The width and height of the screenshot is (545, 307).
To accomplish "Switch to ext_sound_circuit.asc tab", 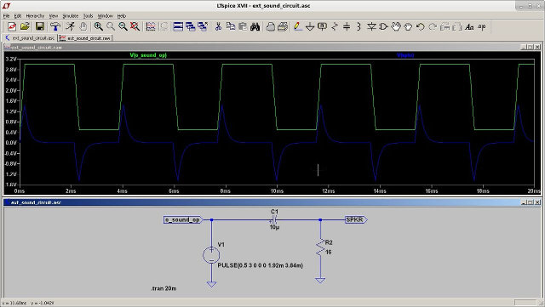I will 30,38.
